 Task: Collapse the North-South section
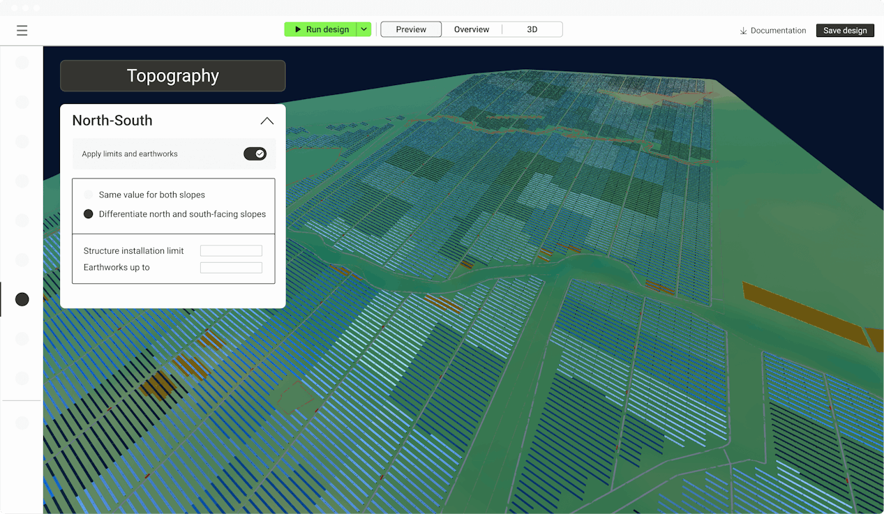pos(267,121)
